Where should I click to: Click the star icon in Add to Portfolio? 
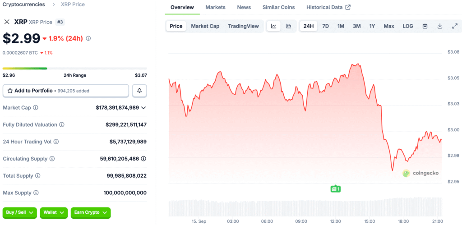tap(10, 91)
